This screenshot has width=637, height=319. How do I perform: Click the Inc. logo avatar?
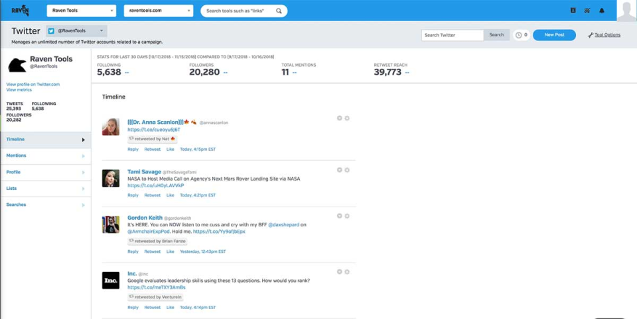coord(111,281)
